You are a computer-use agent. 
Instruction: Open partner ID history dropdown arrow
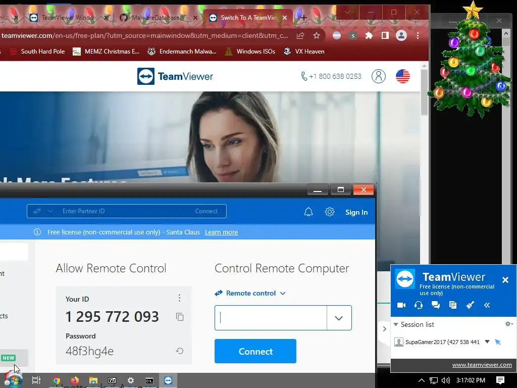coord(339,318)
